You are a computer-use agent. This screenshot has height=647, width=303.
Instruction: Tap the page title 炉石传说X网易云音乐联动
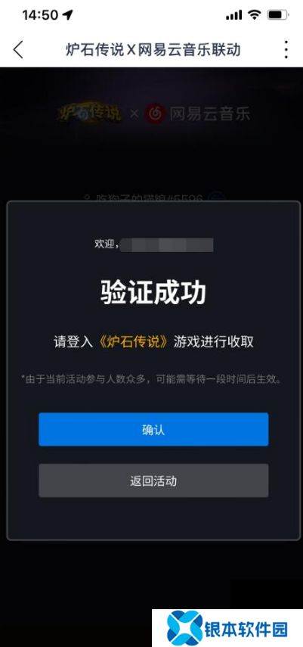point(153,51)
